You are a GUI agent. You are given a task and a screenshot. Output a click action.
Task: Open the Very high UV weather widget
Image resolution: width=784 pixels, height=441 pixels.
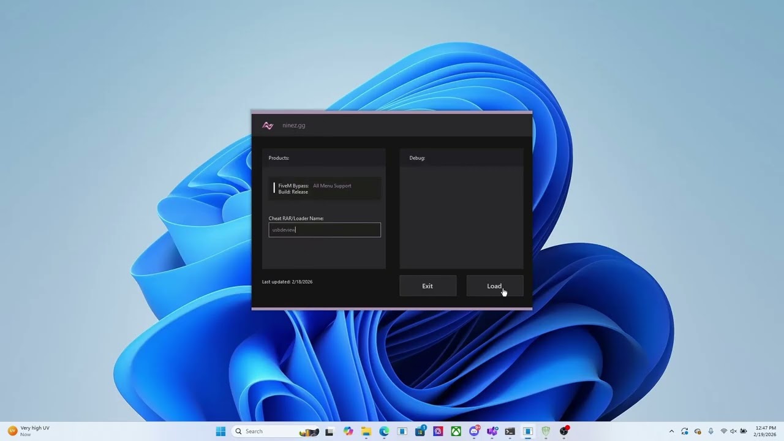(x=29, y=431)
